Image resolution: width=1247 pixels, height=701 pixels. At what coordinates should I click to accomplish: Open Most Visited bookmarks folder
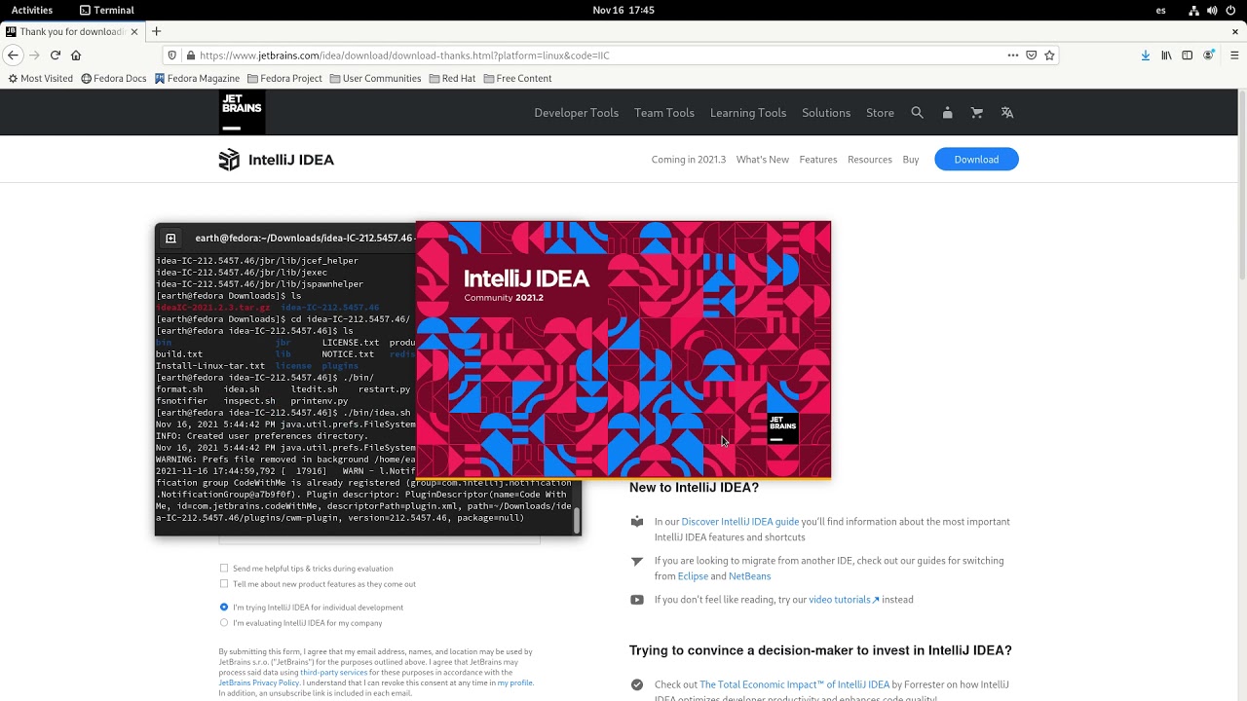[40, 79]
